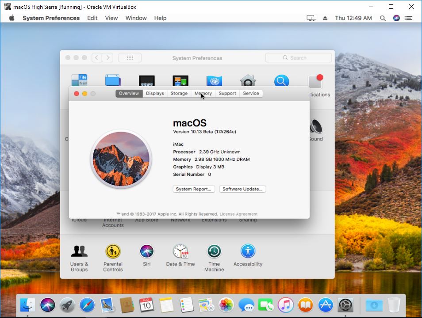Open the License Agreement link
The height and width of the screenshot is (318, 422).
pyautogui.click(x=238, y=214)
